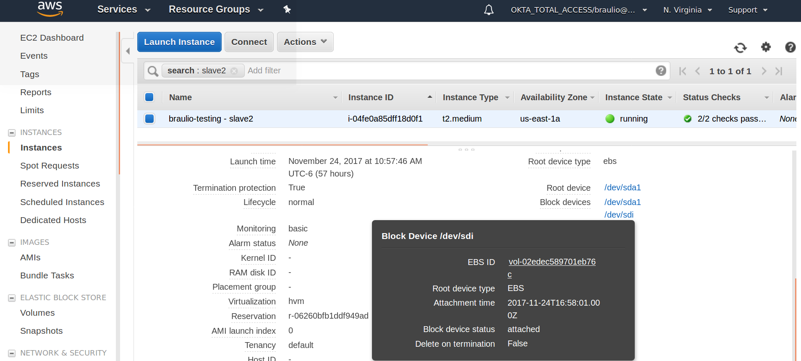Click the status checks passed icon

[x=688, y=119]
